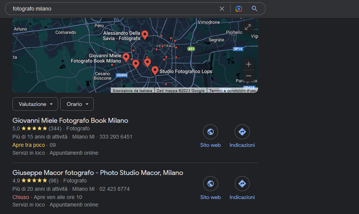Click the Cesano Boscone map label
Image resolution: width=359 pixels, height=214 pixels.
[102, 76]
